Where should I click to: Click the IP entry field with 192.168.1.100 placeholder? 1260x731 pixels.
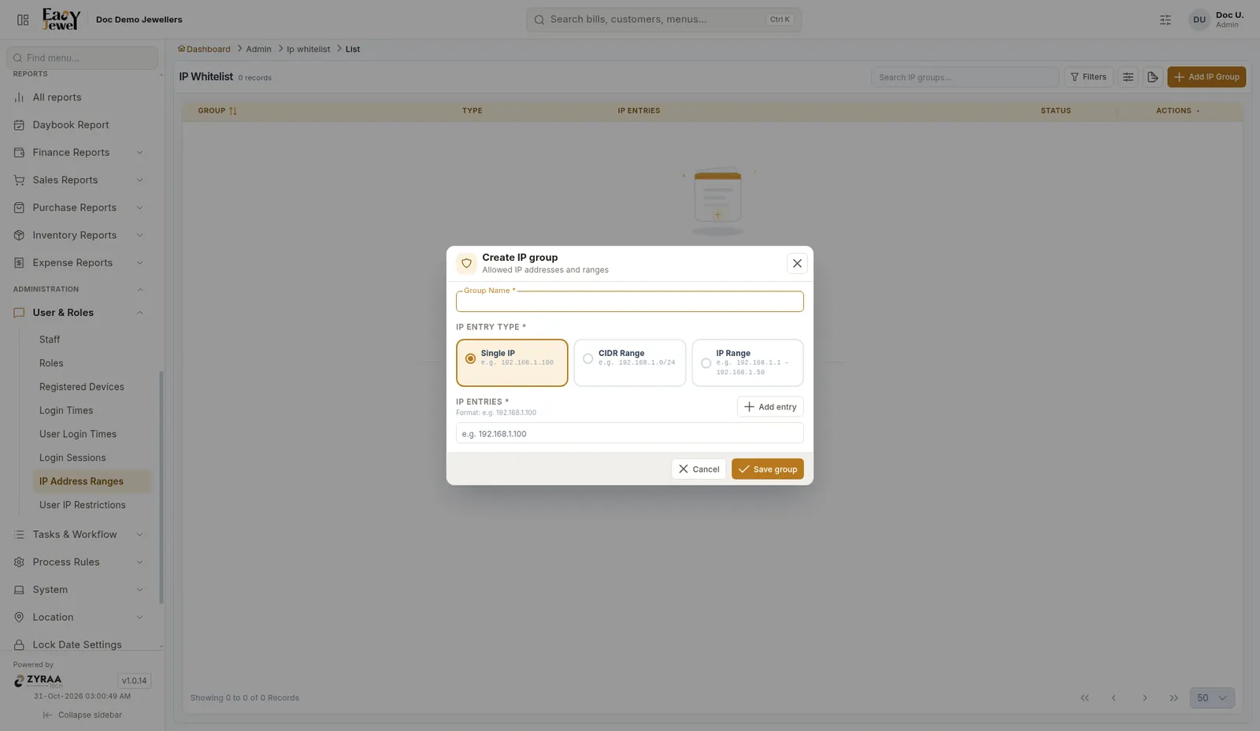630,433
